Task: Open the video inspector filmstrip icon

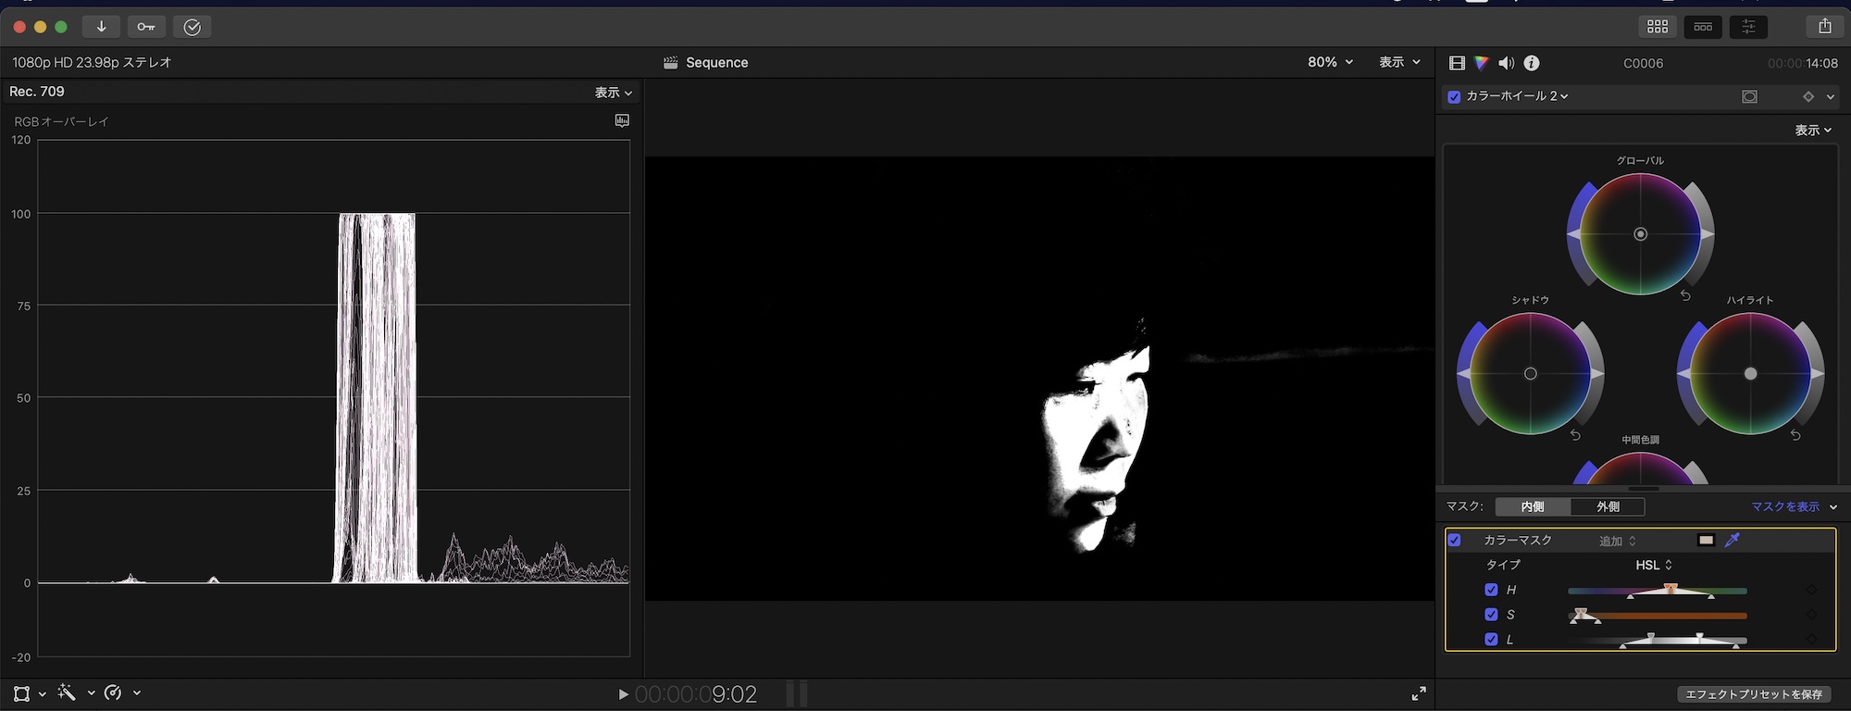Action: [1457, 63]
